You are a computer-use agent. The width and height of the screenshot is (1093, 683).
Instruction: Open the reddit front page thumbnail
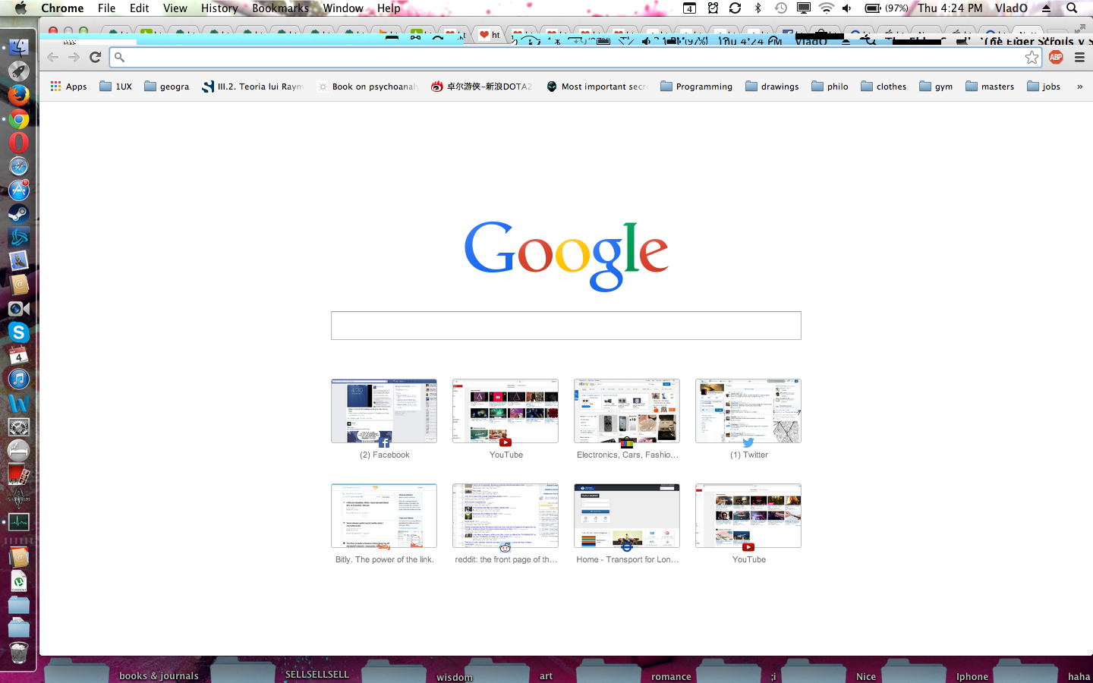click(x=506, y=516)
